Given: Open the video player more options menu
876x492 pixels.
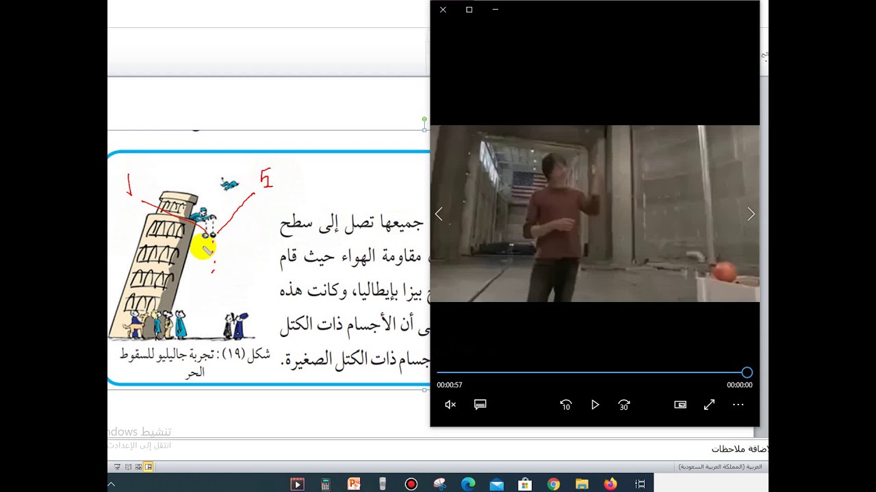Looking at the screenshot, I should (738, 405).
